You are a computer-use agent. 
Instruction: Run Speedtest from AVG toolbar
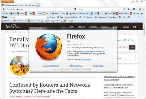[111, 17]
